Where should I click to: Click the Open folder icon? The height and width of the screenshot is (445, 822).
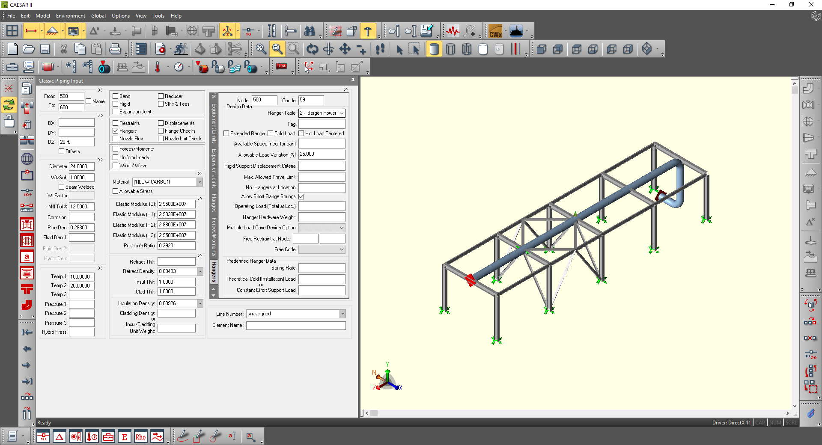point(29,49)
